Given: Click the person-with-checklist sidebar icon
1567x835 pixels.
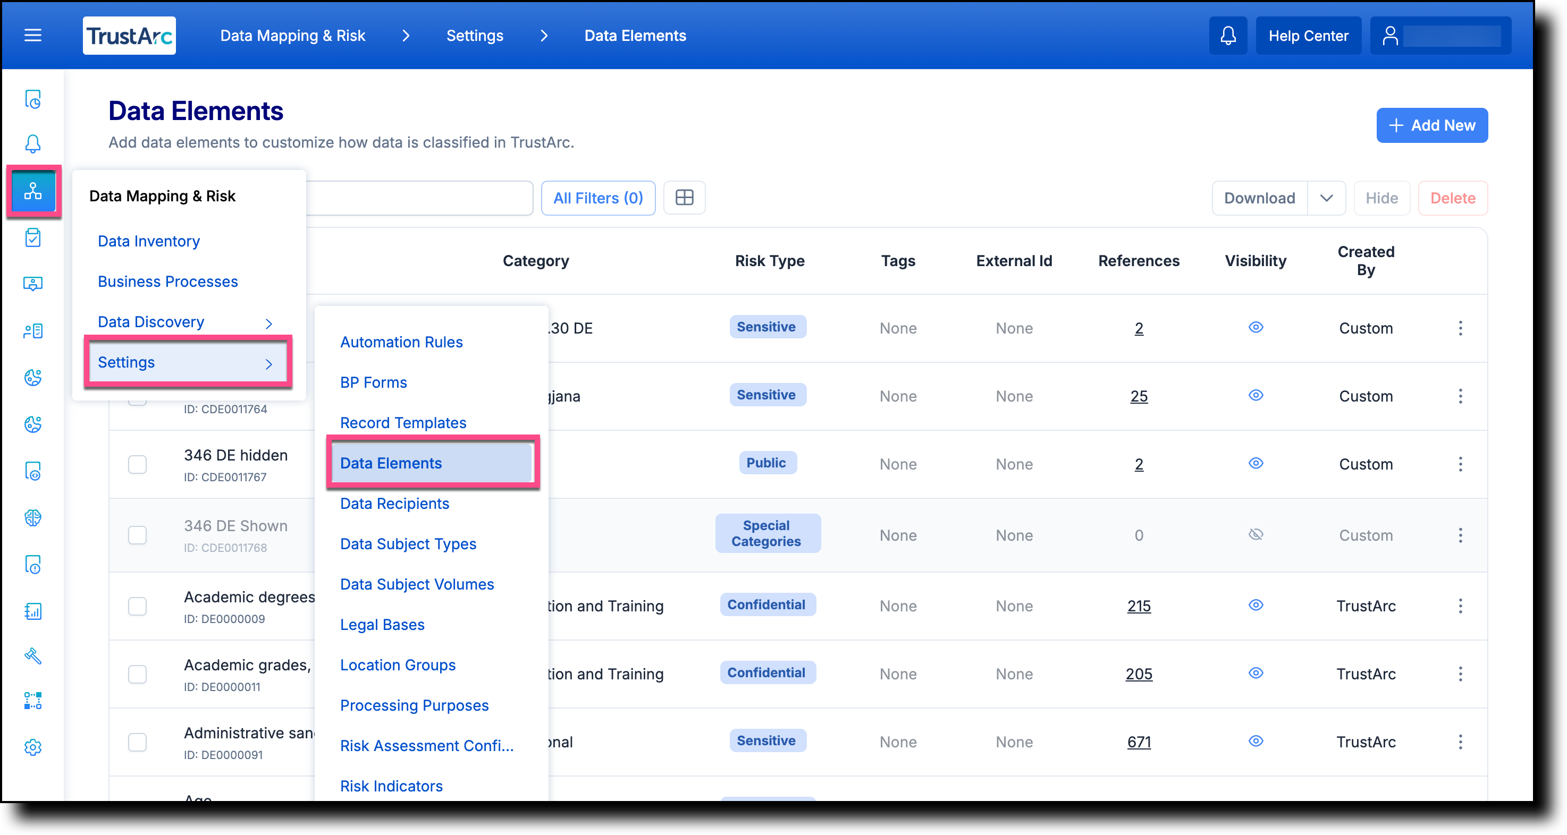Looking at the screenshot, I should pyautogui.click(x=33, y=330).
